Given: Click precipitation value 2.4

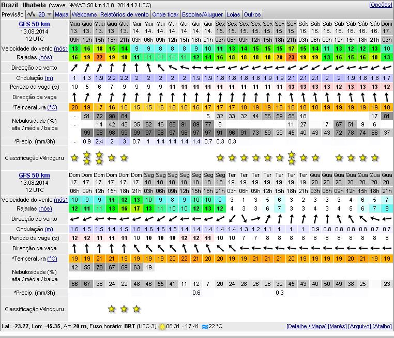Looking at the screenshot, I should pos(99,141).
